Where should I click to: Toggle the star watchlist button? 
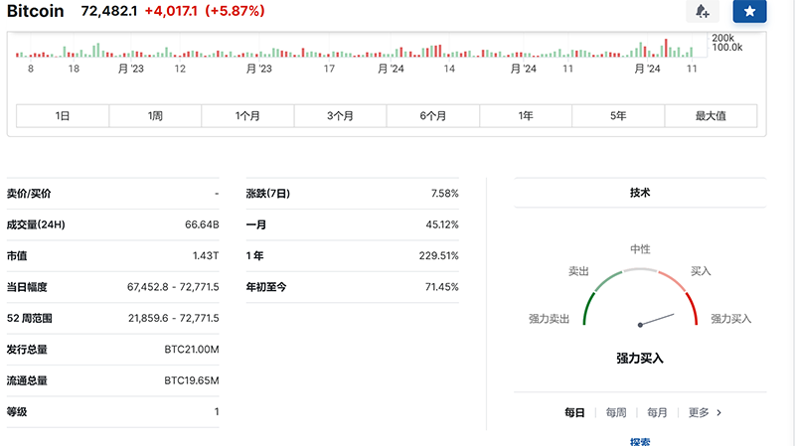click(x=749, y=11)
